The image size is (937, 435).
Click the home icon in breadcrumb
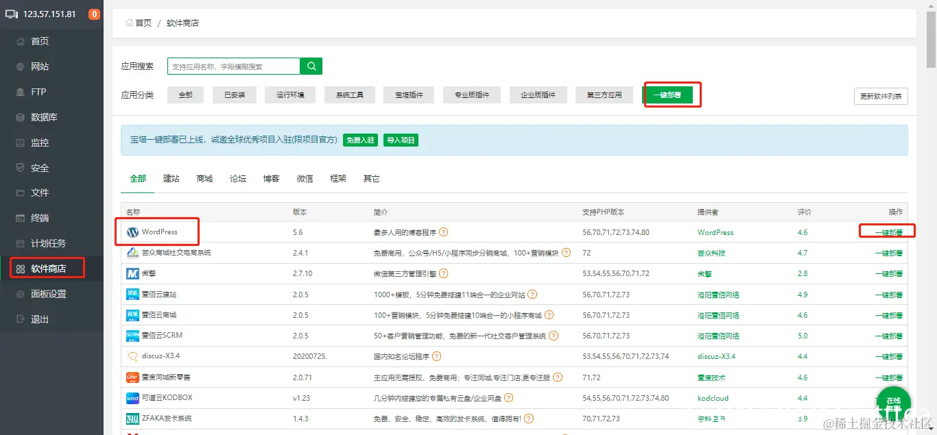(129, 23)
